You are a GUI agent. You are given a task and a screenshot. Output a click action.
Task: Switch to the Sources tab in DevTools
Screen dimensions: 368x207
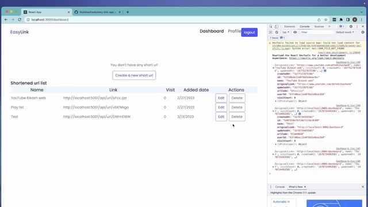[x=319, y=26]
